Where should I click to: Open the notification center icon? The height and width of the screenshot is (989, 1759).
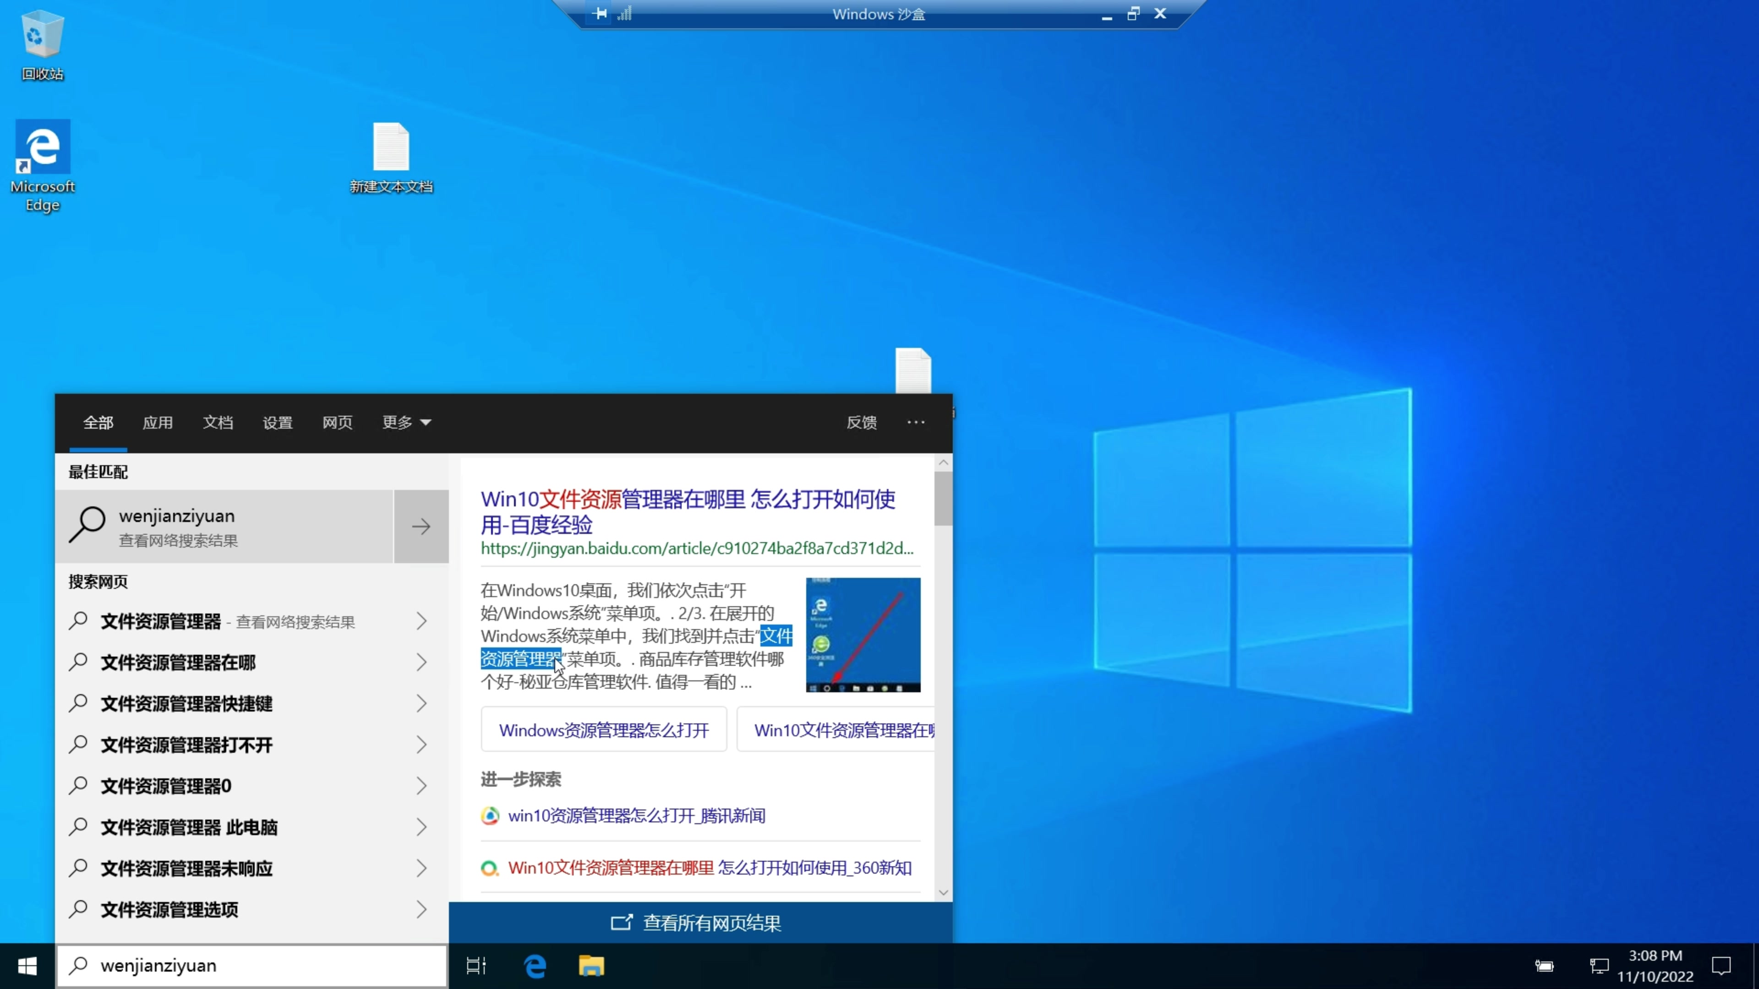point(1721,966)
